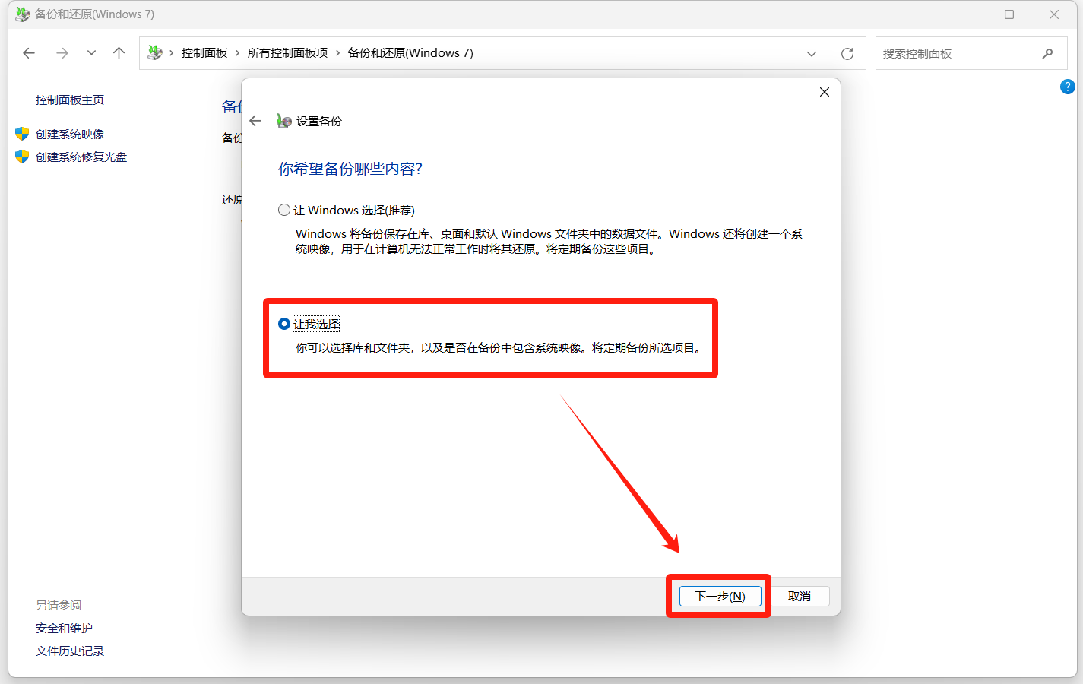The image size is (1083, 684).
Task: Click the navigation forward arrow in the toolbar
Action: click(x=62, y=53)
